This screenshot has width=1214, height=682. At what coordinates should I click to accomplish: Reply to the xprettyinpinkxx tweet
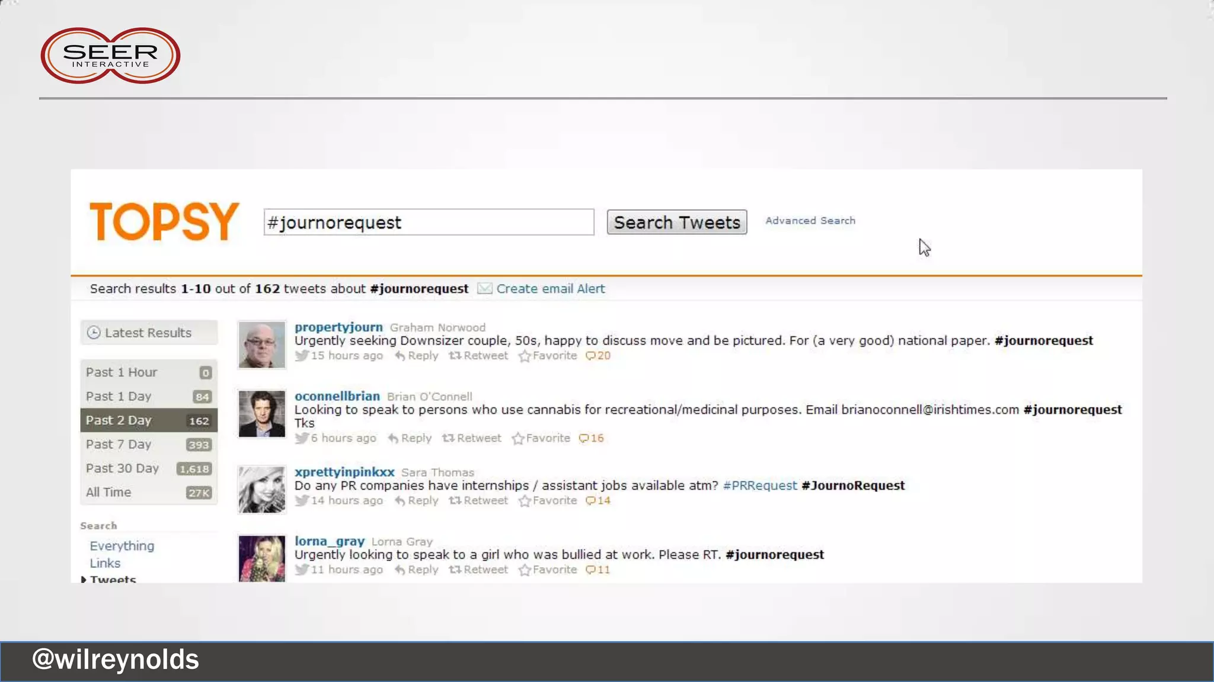pyautogui.click(x=416, y=501)
